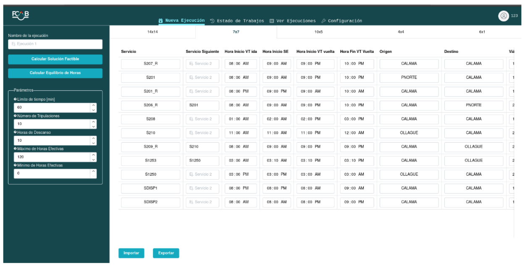This screenshot has width=525, height=266.
Task: Open the 6x1 shift tab
Action: [482, 32]
